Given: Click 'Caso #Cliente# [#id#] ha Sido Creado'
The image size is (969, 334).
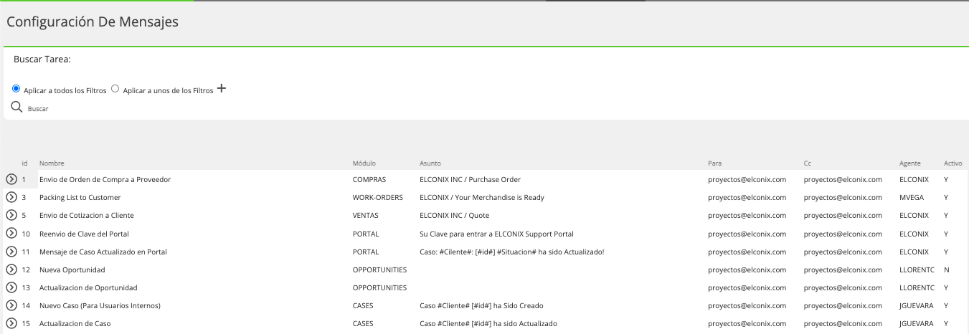Looking at the screenshot, I should pos(483,305).
